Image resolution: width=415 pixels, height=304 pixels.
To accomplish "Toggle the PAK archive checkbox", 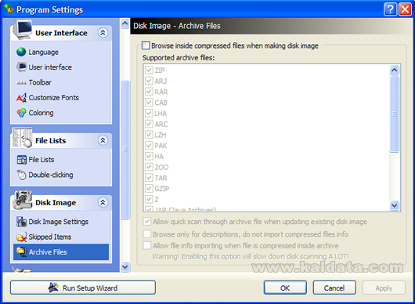I will tap(149, 146).
